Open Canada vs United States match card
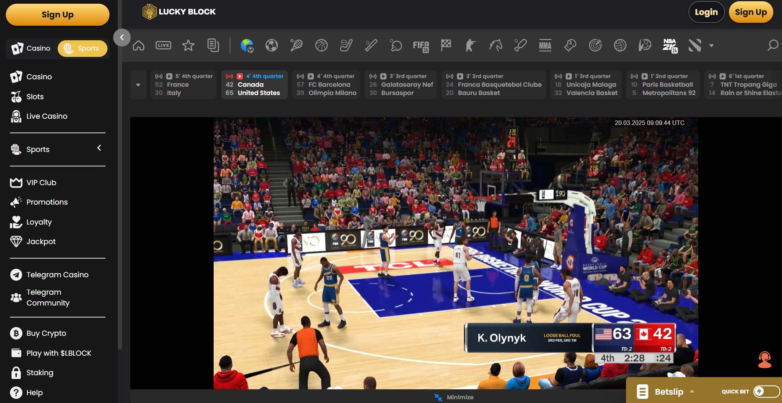The width and height of the screenshot is (782, 403). point(254,85)
